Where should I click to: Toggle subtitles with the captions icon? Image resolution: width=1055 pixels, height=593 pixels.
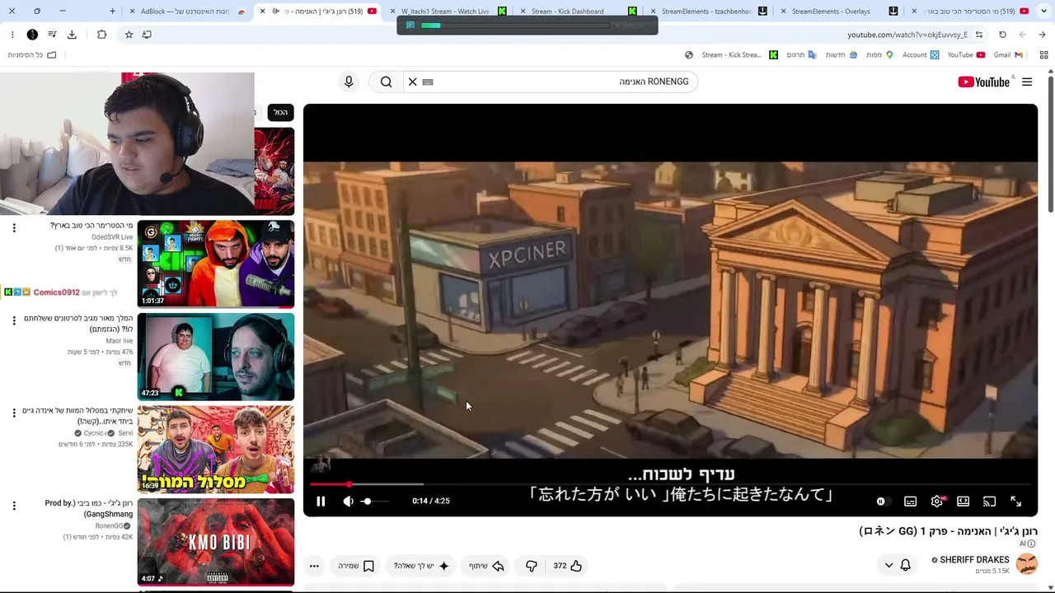pyautogui.click(x=910, y=501)
